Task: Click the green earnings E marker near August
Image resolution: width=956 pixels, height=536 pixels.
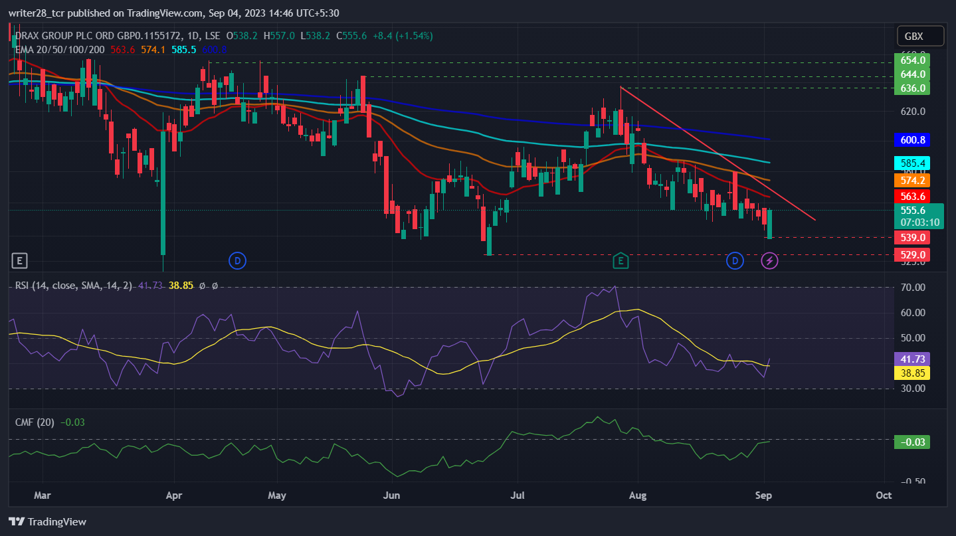Action: pyautogui.click(x=621, y=260)
